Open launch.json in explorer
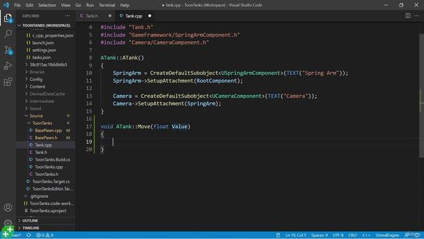This screenshot has width=424, height=239. click(x=46, y=42)
